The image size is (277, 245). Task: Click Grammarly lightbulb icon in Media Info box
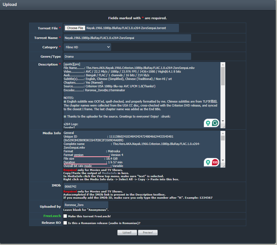coord(208,162)
